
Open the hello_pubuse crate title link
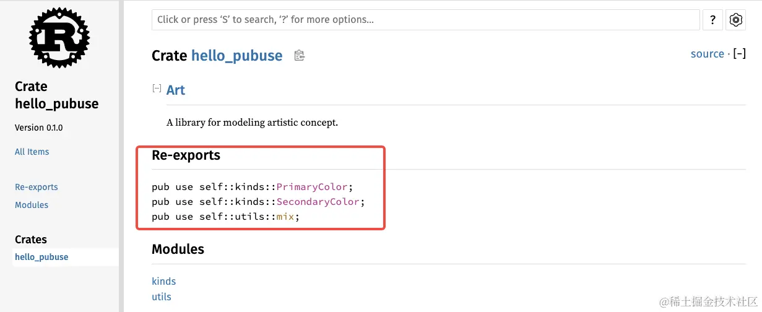(x=236, y=56)
